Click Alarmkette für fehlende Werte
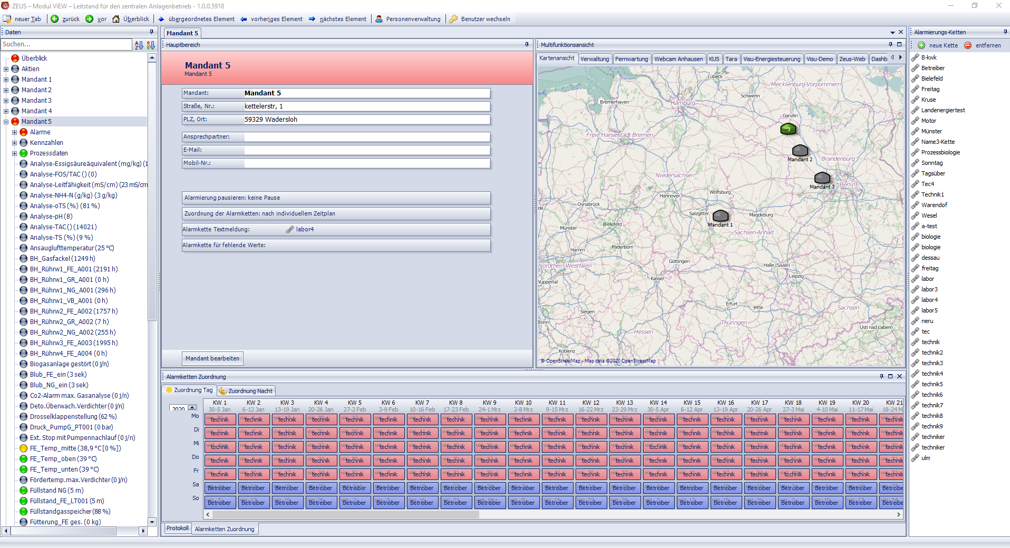This screenshot has height=548, width=1010. click(x=336, y=245)
